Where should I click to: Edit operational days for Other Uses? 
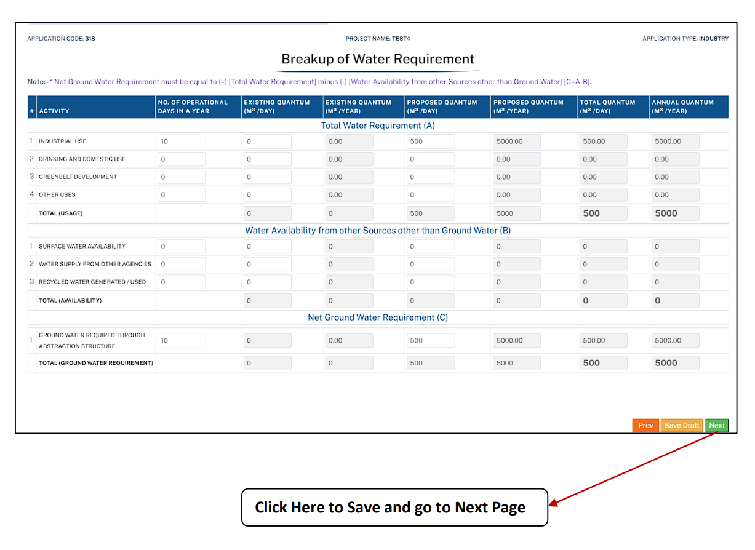point(181,194)
